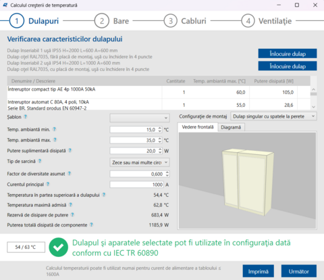Click the Următor button

(x=299, y=271)
